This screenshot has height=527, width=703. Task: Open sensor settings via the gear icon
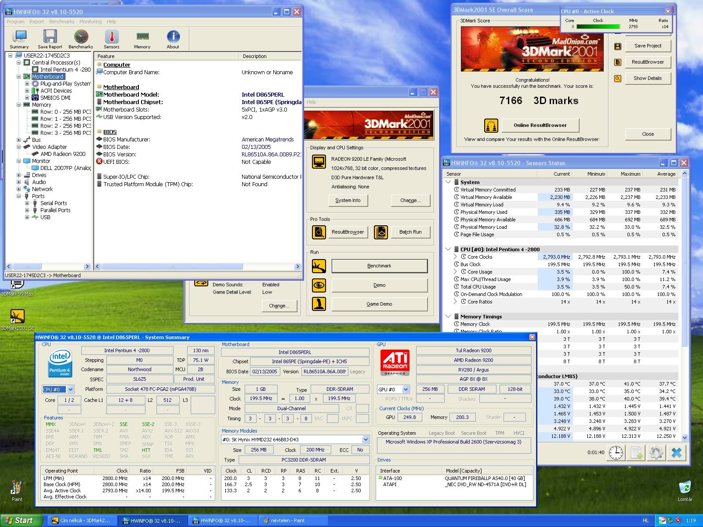pyautogui.click(x=656, y=452)
